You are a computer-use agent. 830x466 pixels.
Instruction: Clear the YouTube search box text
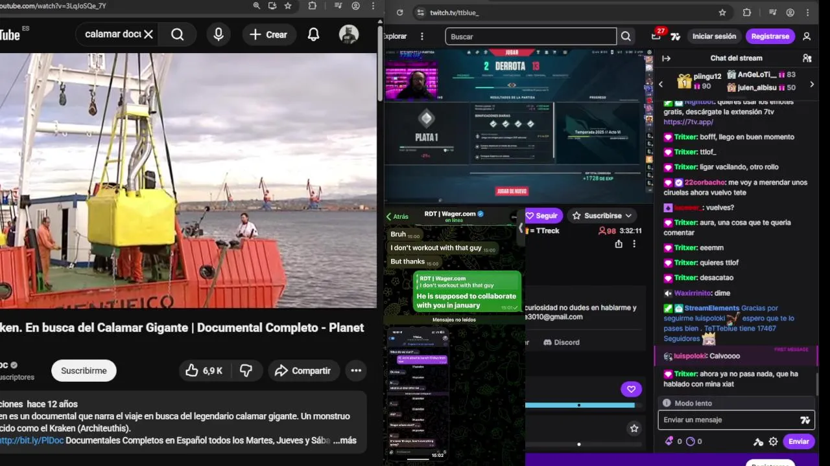pos(148,34)
